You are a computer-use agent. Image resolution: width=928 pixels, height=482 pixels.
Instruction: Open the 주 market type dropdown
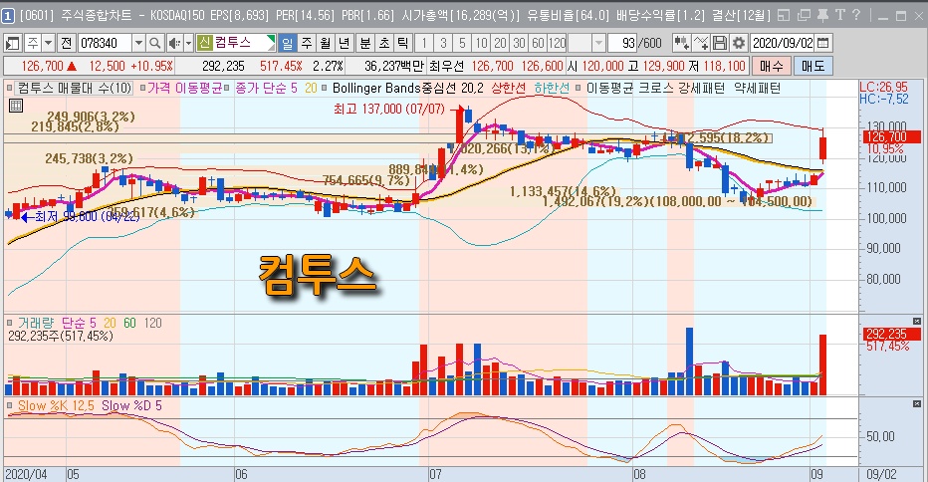pos(49,43)
